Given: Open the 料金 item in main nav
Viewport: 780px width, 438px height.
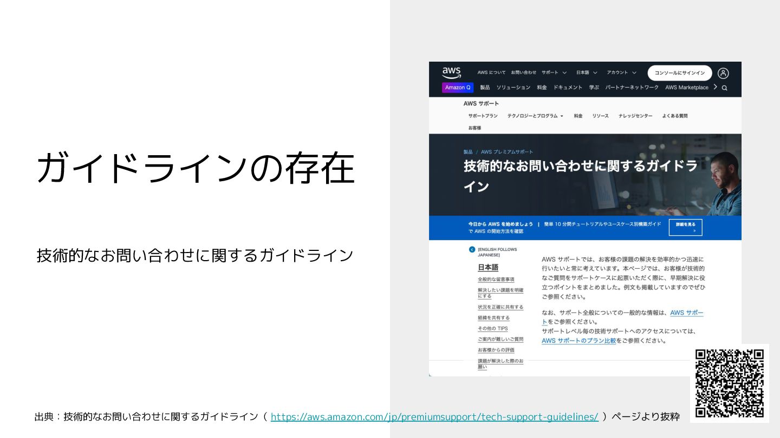Looking at the screenshot, I should coord(542,88).
